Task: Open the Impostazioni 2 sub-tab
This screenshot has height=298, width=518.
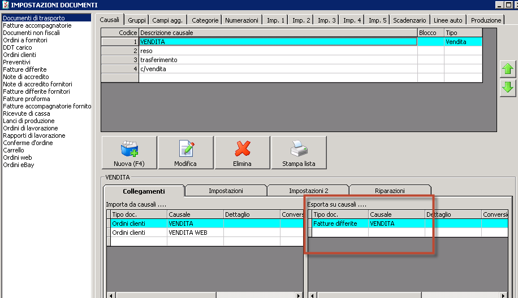Action: tap(309, 191)
